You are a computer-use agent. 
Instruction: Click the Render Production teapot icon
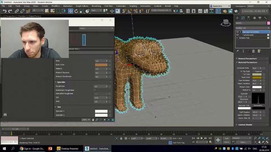pos(236,11)
